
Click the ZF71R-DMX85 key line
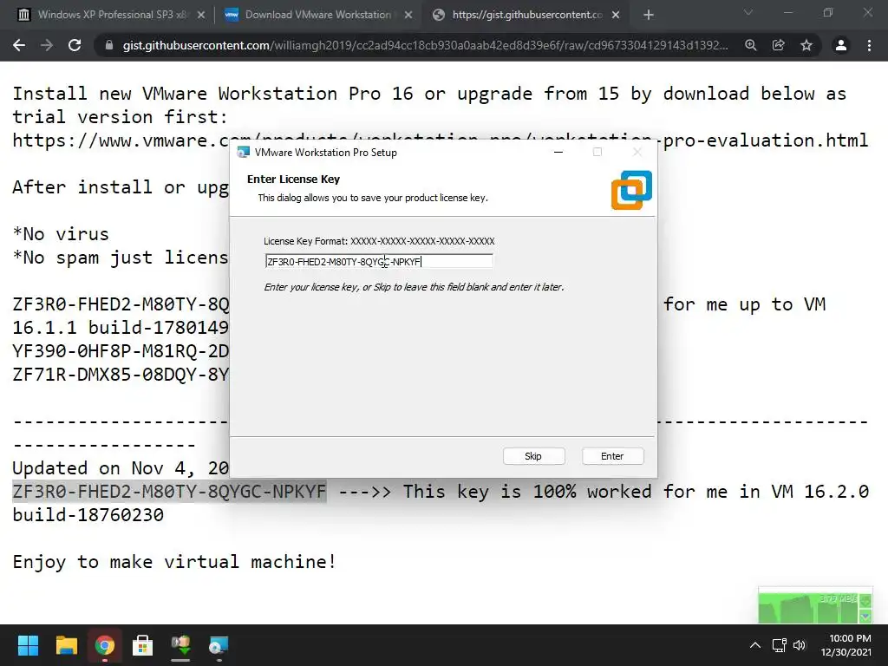[x=121, y=375]
